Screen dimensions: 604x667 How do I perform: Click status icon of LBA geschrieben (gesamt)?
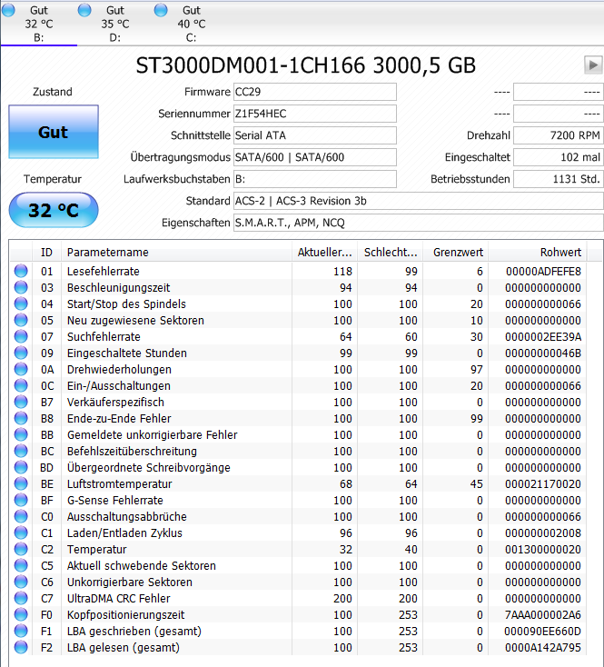click(x=21, y=631)
